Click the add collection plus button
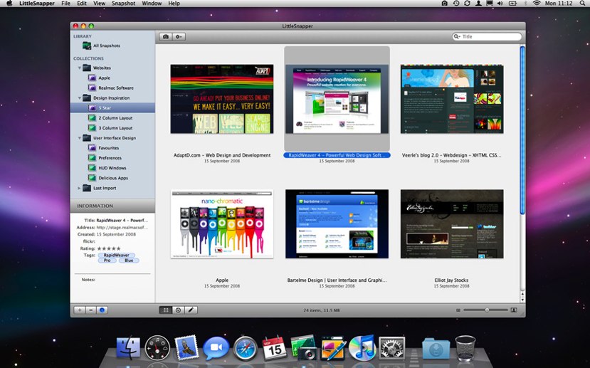The image size is (590, 368). tap(79, 310)
